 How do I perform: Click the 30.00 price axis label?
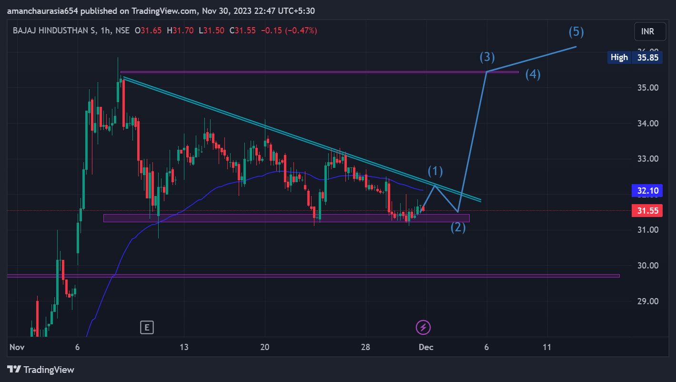point(649,266)
